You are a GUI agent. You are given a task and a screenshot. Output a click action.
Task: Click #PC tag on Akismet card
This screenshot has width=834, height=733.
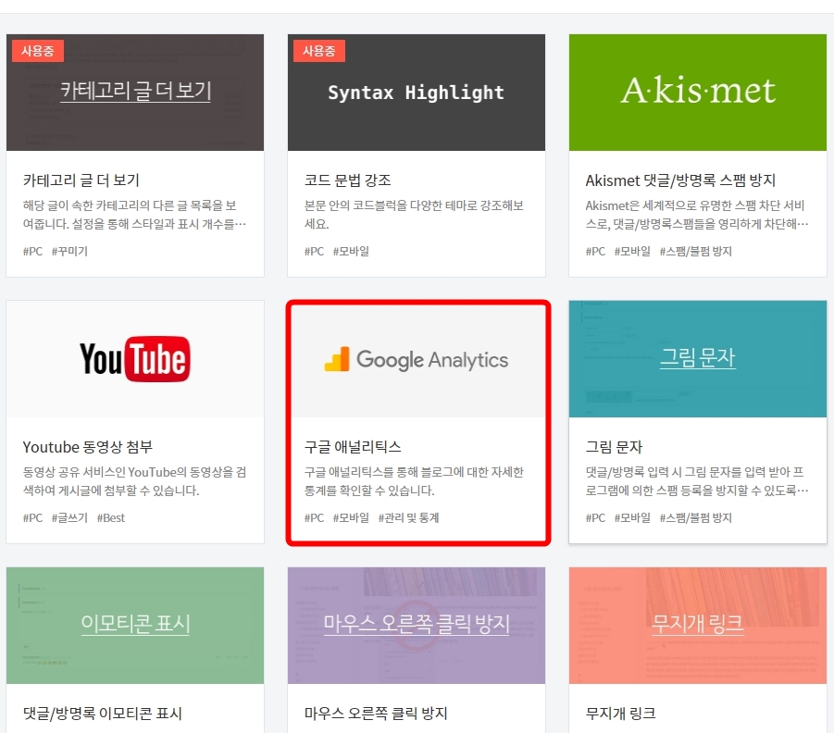tap(595, 251)
